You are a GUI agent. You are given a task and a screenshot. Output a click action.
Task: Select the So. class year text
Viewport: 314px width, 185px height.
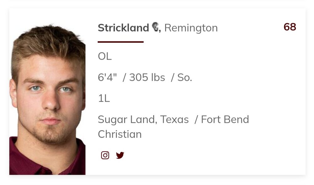tap(185, 77)
